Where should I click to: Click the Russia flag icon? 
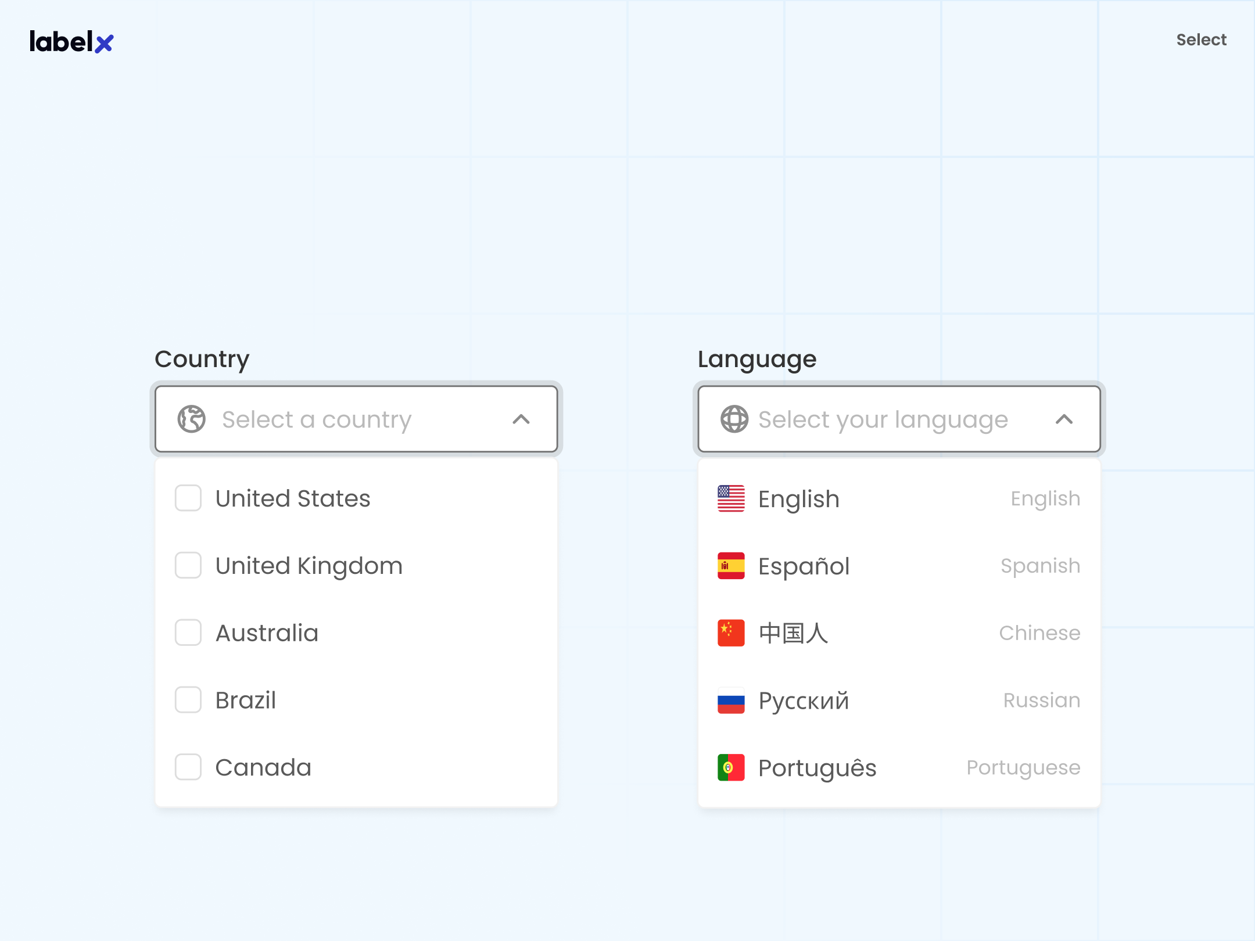(x=731, y=700)
